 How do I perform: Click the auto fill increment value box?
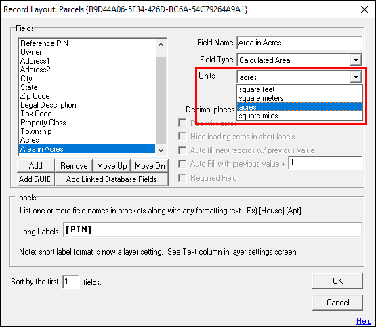tap(325, 163)
